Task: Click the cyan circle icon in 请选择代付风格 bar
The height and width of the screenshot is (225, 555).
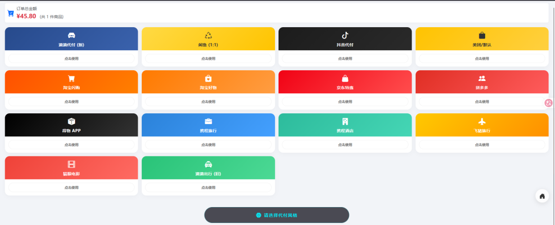Action: click(x=258, y=215)
